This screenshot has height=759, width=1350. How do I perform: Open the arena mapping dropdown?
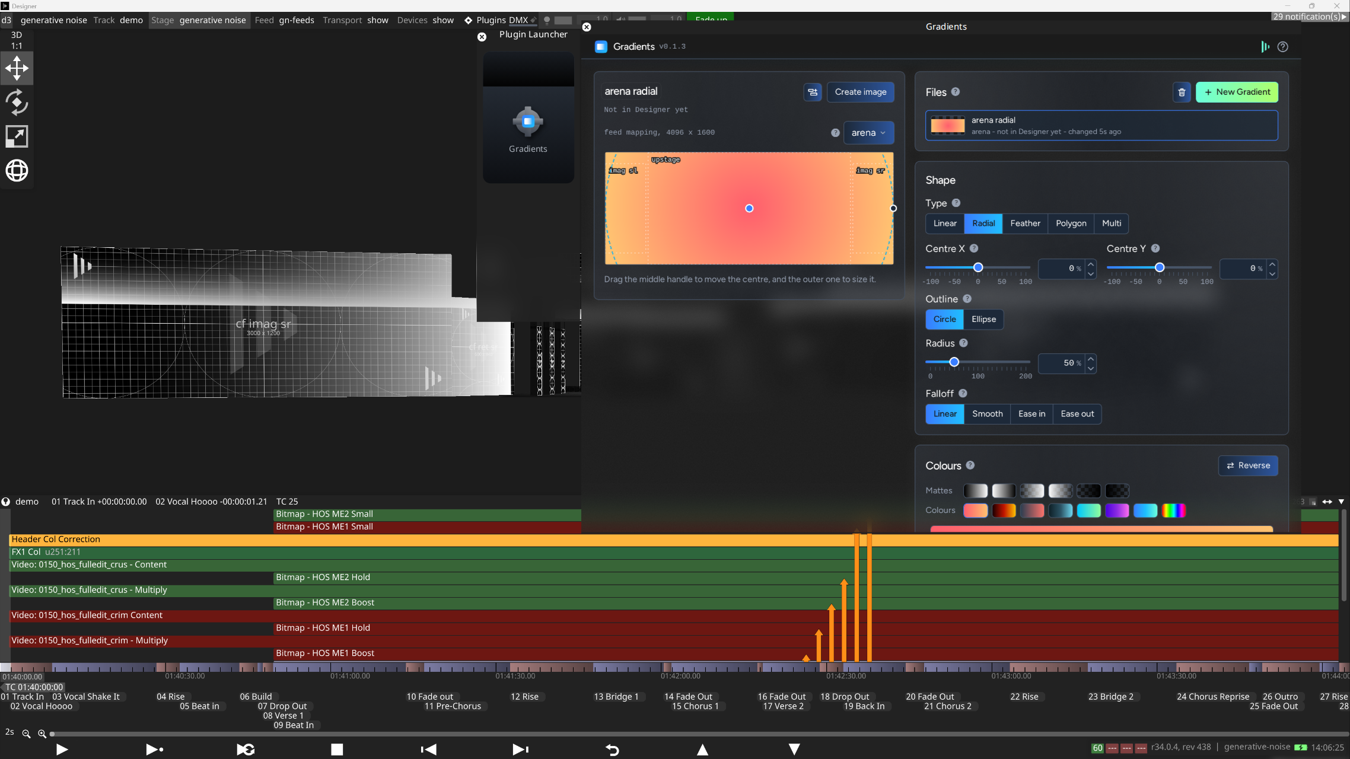point(868,133)
